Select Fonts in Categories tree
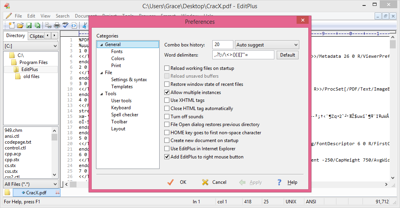The image size is (400, 208). pos(117,52)
